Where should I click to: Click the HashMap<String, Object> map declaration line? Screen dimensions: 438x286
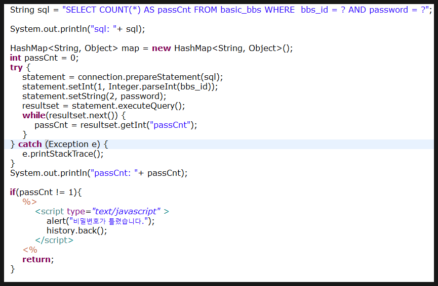tap(151, 48)
